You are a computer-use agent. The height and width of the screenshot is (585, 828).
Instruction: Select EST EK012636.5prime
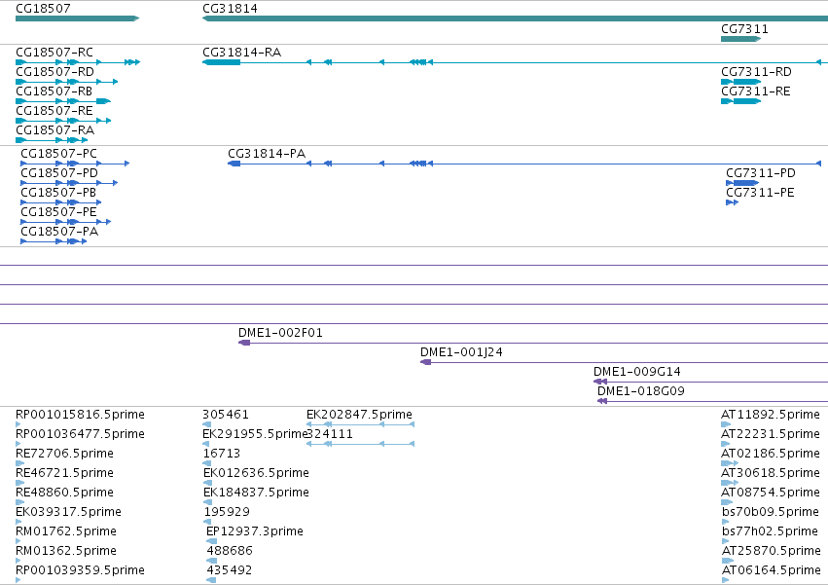(x=256, y=473)
